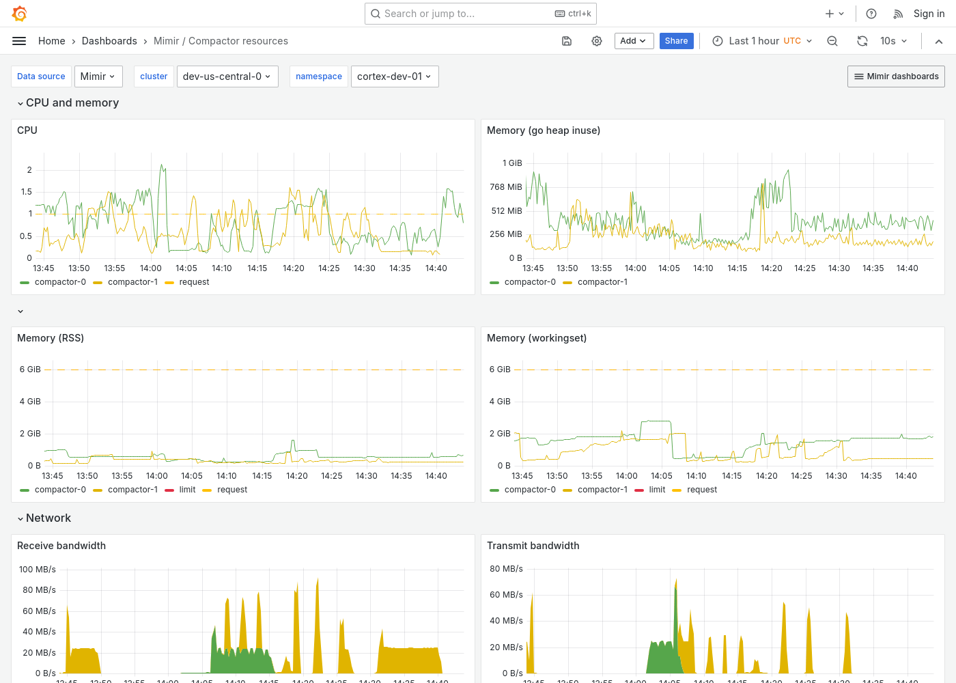Open the help question mark icon

coord(871,13)
